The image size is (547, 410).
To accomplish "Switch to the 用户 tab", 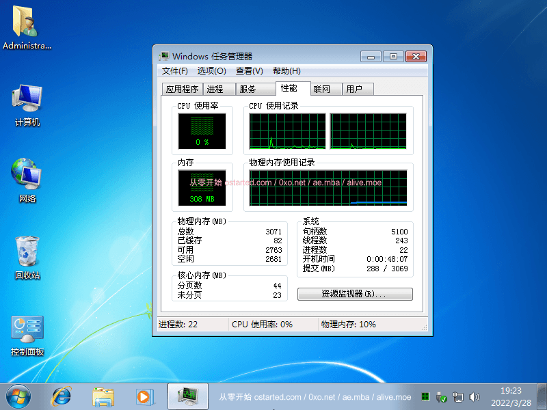I will tap(358, 90).
